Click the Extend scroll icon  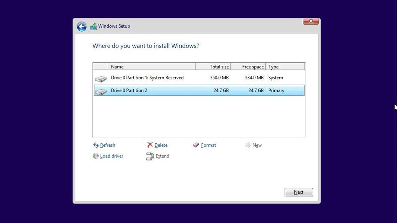[150, 156]
